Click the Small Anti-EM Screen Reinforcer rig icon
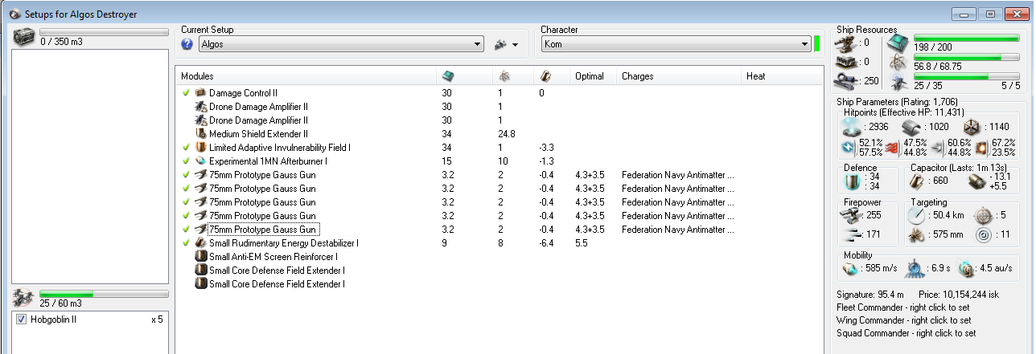 [x=201, y=257]
